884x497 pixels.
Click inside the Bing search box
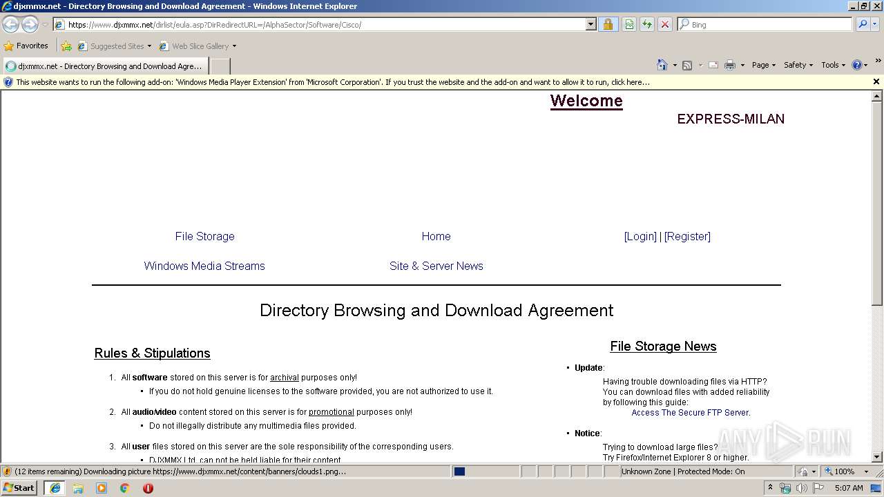(765, 24)
